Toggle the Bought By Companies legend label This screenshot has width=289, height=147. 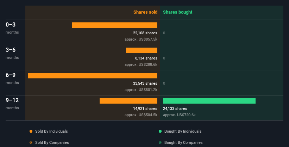pyautogui.click(x=183, y=142)
